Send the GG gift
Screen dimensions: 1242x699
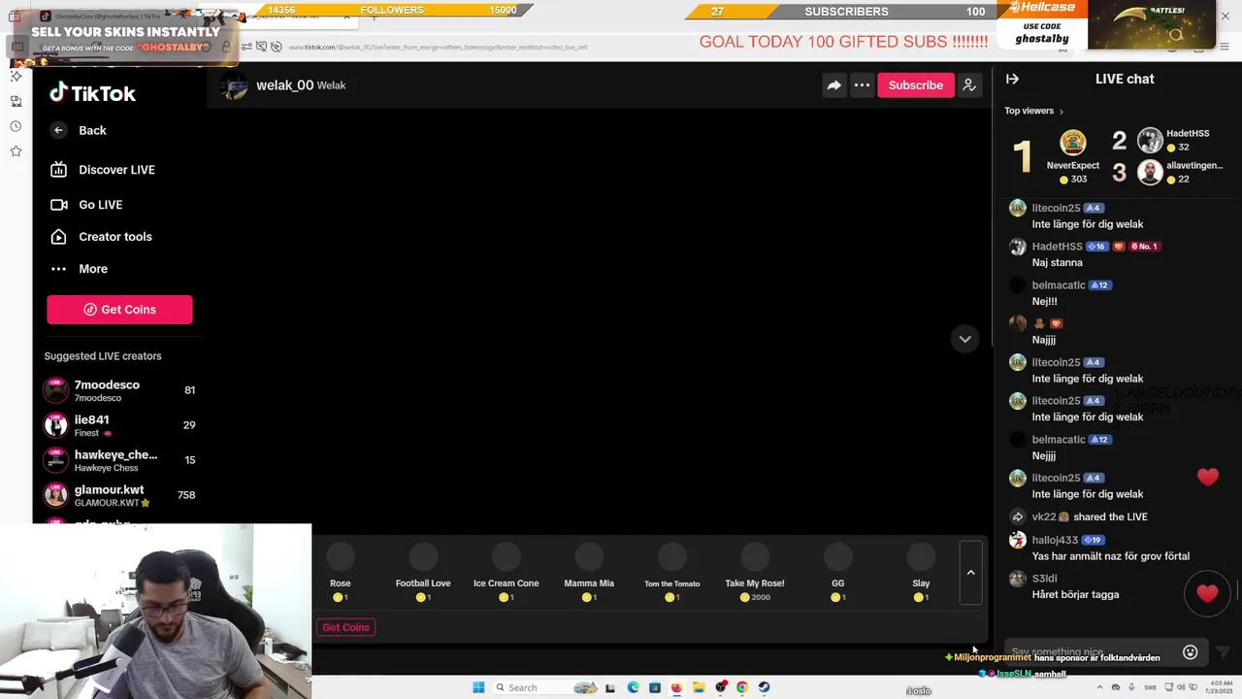(x=837, y=571)
